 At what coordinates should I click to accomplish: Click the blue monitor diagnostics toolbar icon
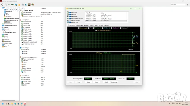pos(16,5)
